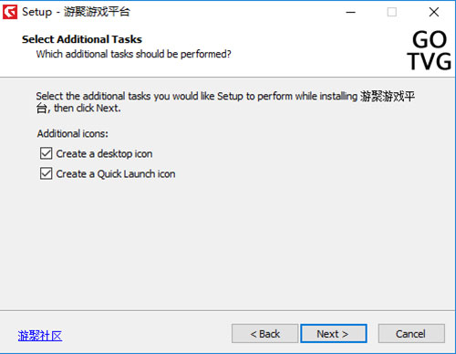Click empty grey area below the checkboxes
Image resolution: width=456 pixels, height=354 pixels.
click(x=228, y=244)
